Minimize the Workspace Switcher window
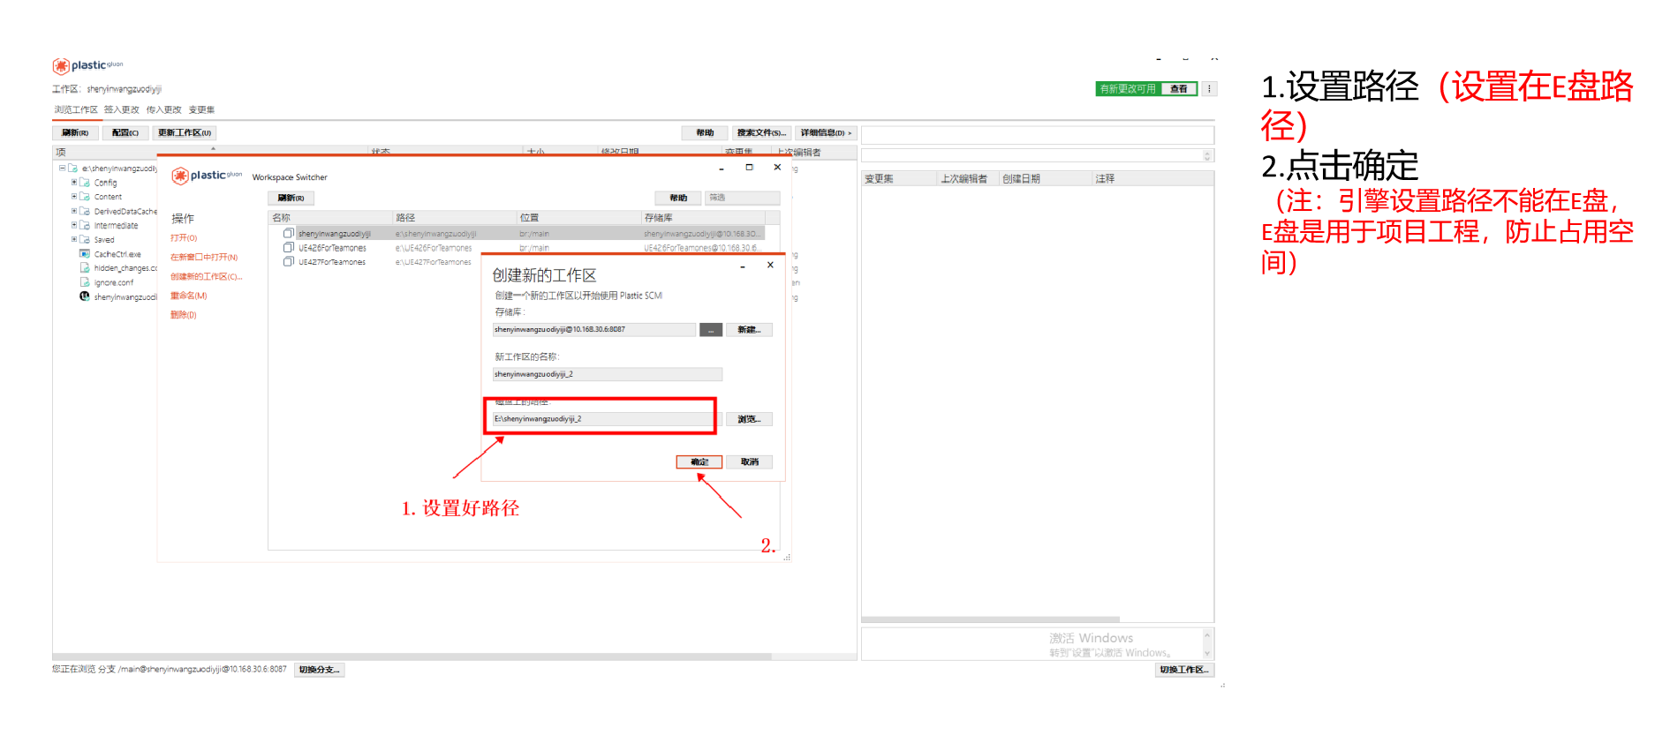Viewport: 1670px width, 750px height. click(x=722, y=168)
